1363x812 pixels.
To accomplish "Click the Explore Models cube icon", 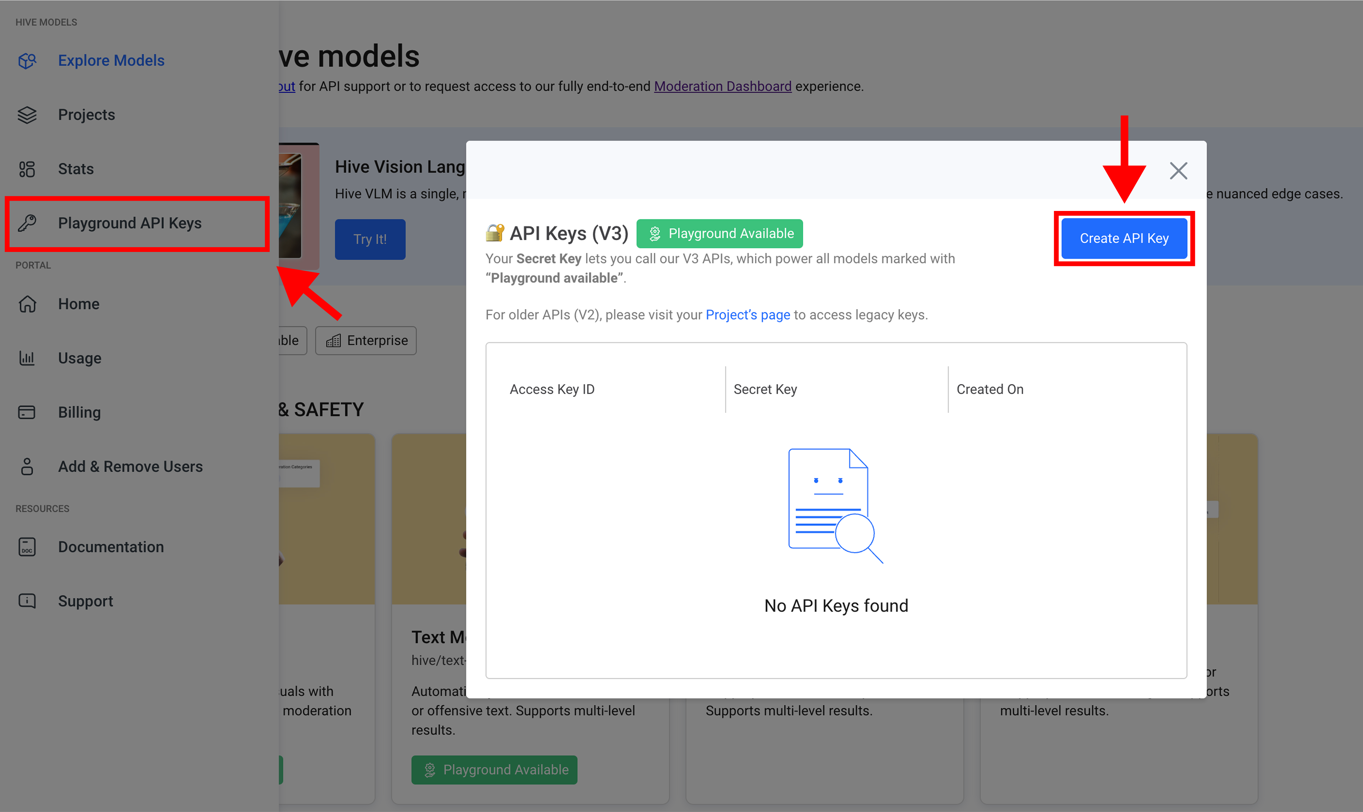I will click(x=27, y=60).
